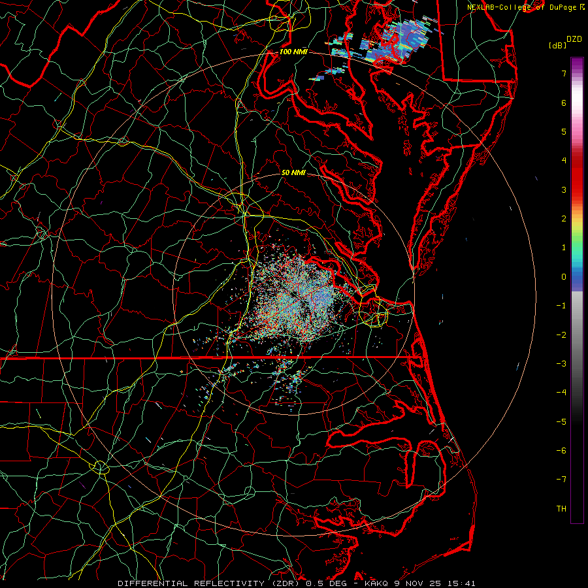
Task: Click the colorbar tick label '-5'
Action: point(561,421)
